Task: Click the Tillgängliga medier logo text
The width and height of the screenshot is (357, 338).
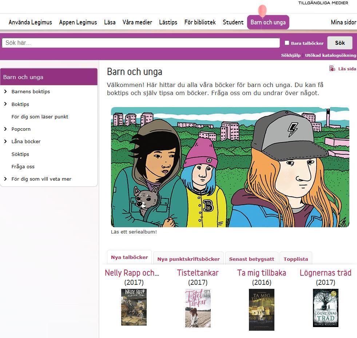Action: pos(323,3)
